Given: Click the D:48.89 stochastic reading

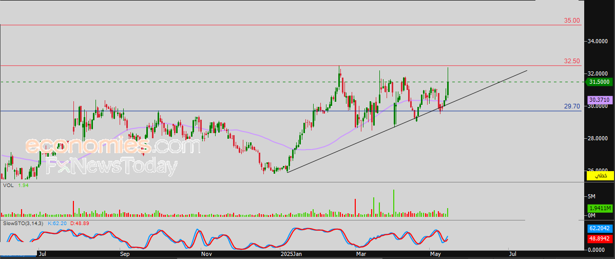Looking at the screenshot, I should [x=81, y=224].
